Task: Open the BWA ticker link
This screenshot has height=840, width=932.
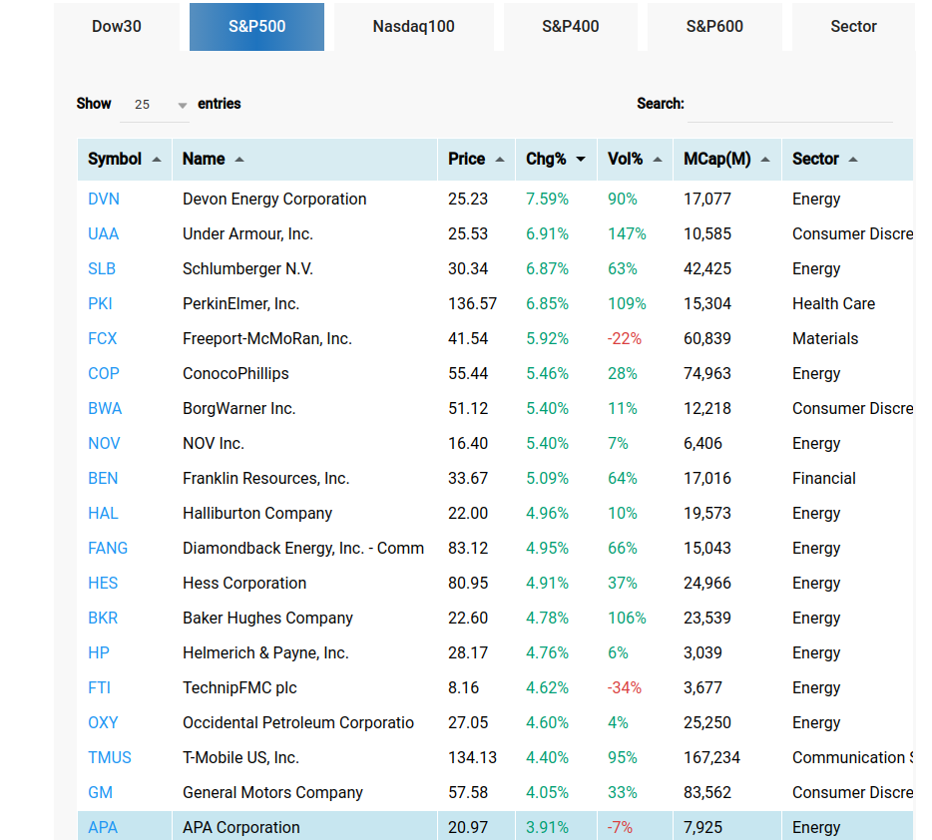Action: point(105,409)
